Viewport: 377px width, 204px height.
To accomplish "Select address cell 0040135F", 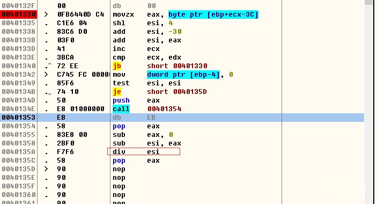I will 19,186.
